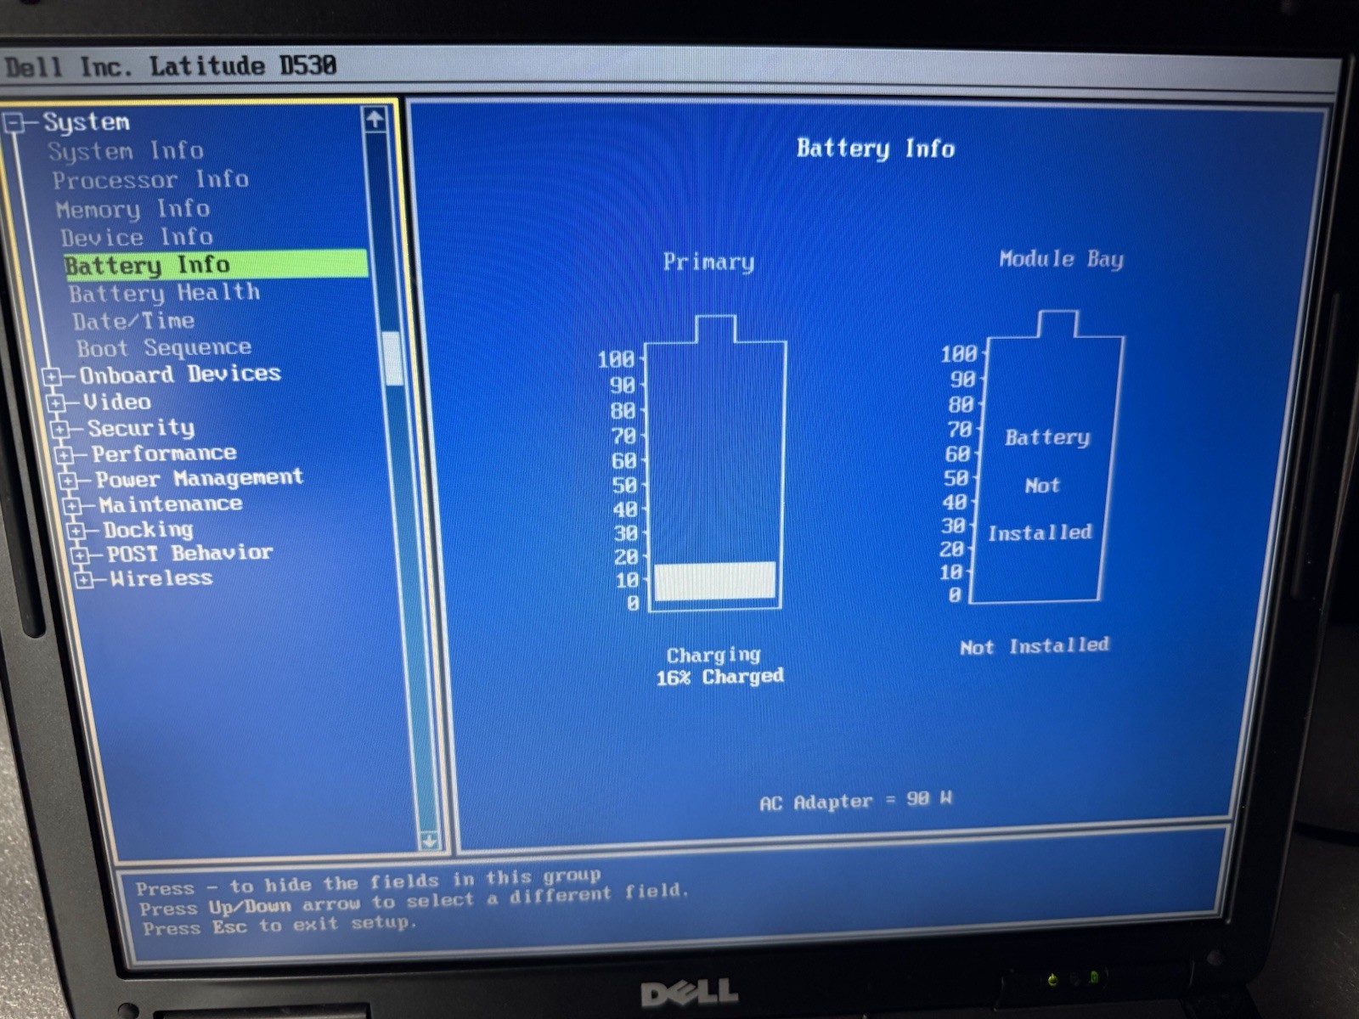Click the tree pane scrollbar thumb
This screenshot has height=1019, width=1359.
[392, 357]
